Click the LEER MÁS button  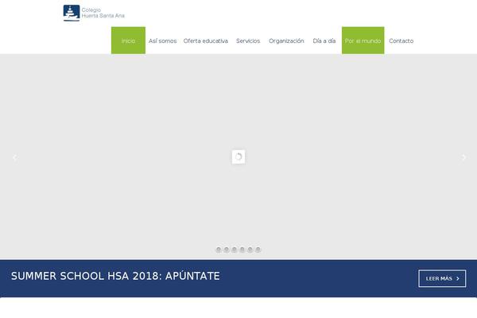point(442,278)
